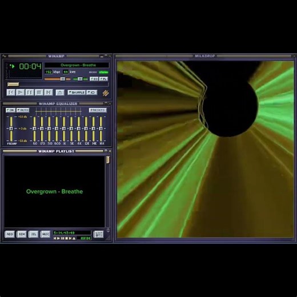
Task: Open the LIST OPTS menu in the playlist
Action: (99, 234)
